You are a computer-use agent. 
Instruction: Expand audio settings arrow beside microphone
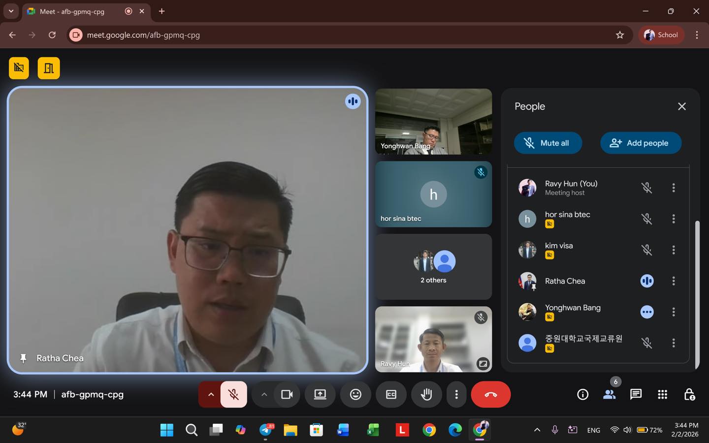point(211,394)
